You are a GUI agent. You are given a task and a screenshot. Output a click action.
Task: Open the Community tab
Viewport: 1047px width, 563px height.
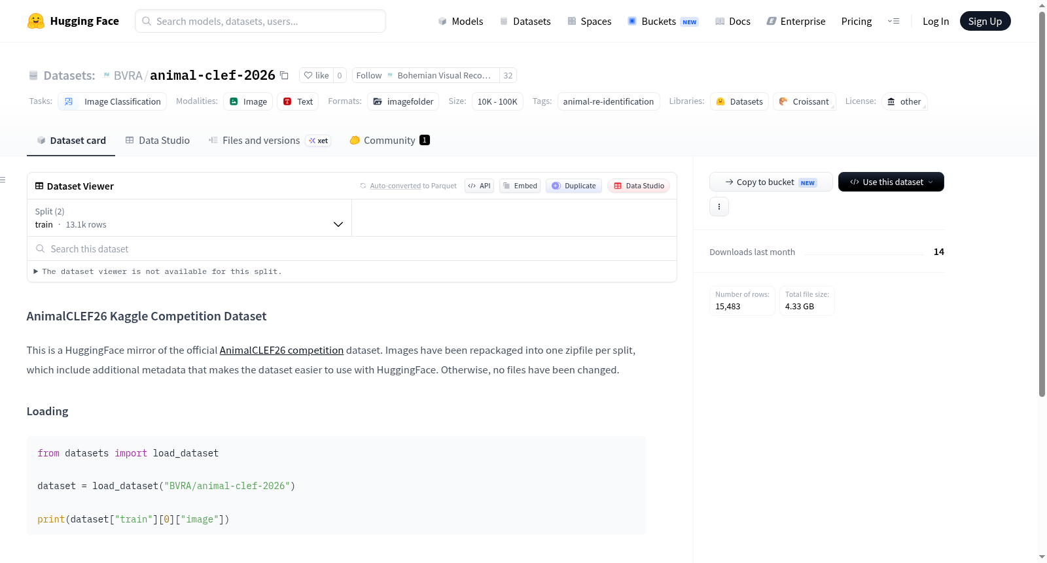click(390, 140)
